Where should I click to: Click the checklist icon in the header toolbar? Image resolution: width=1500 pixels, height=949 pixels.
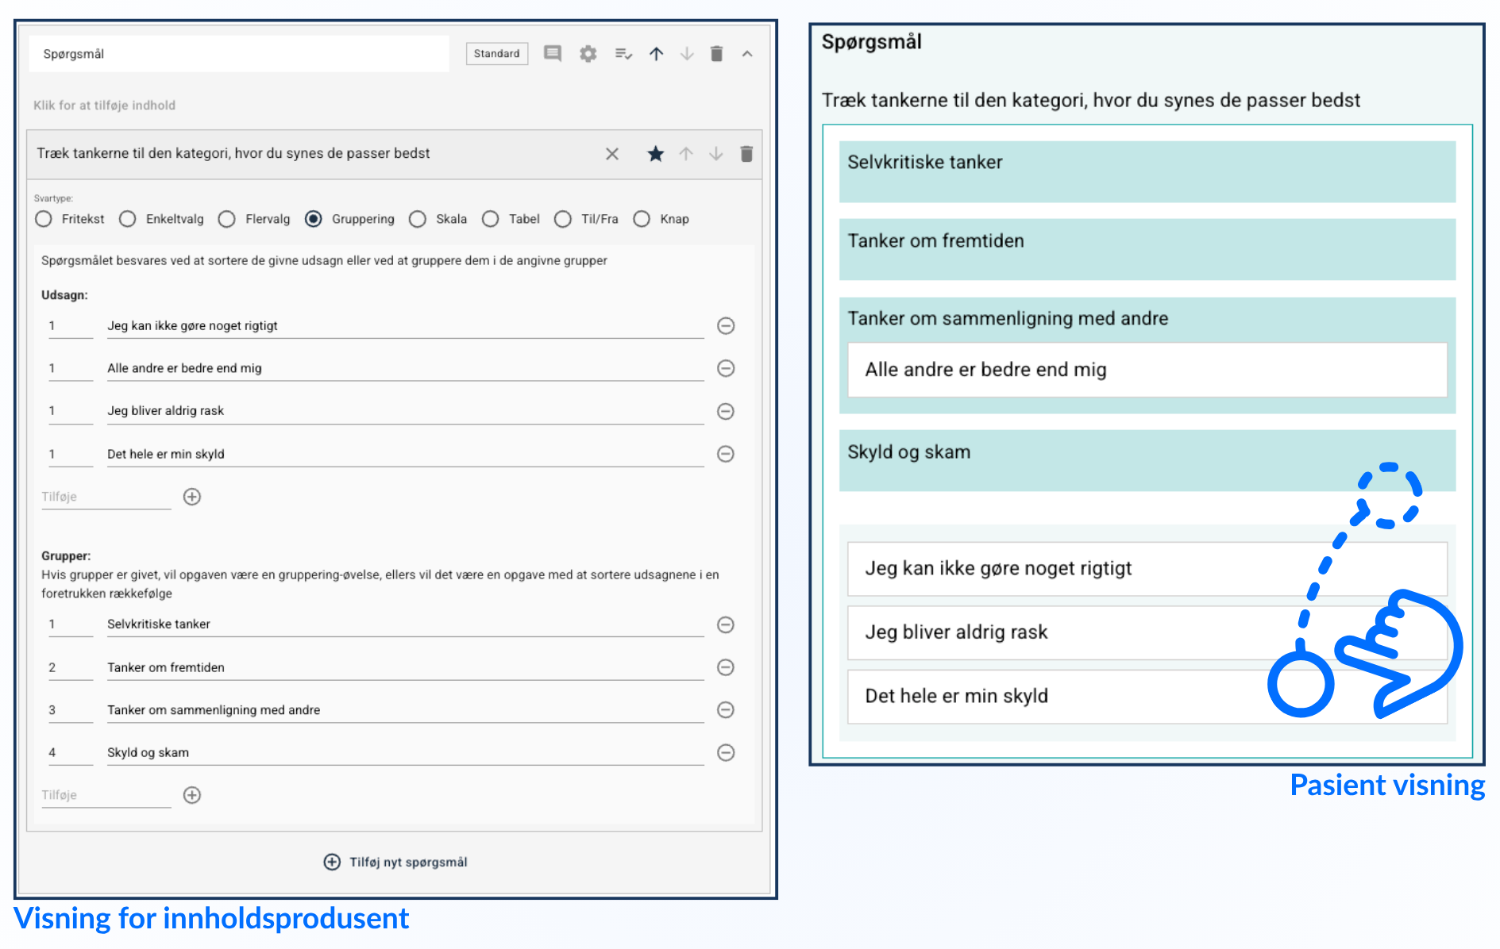623,53
